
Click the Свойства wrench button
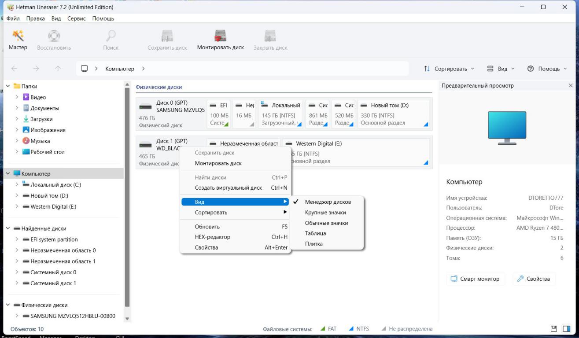coord(534,279)
